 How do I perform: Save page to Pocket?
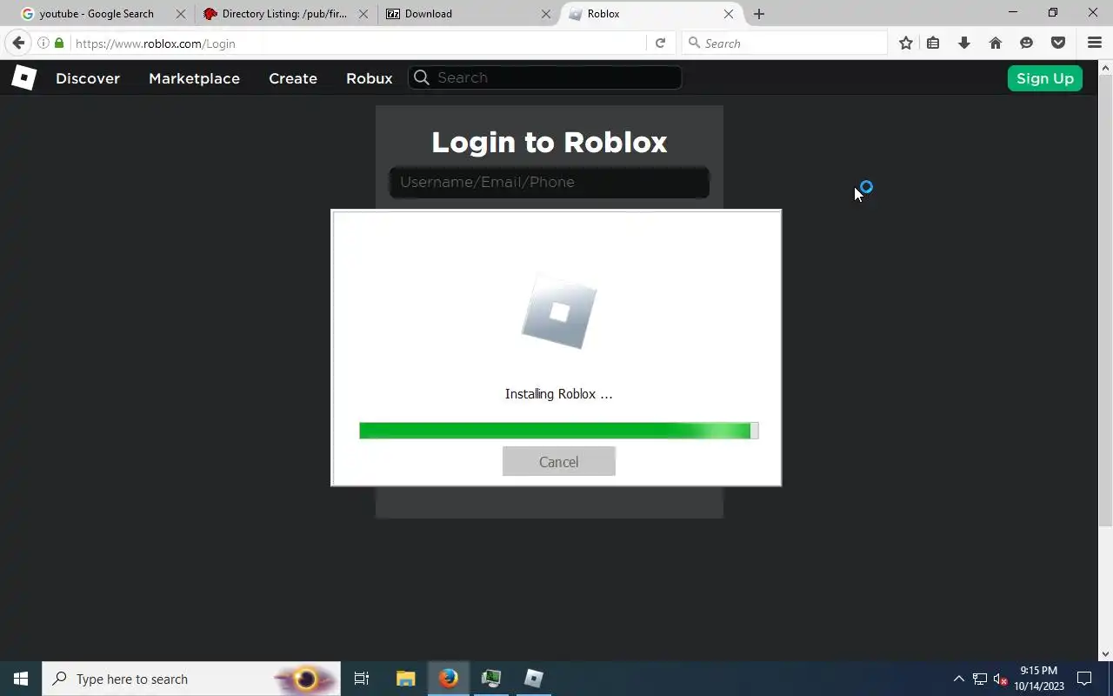1058,43
